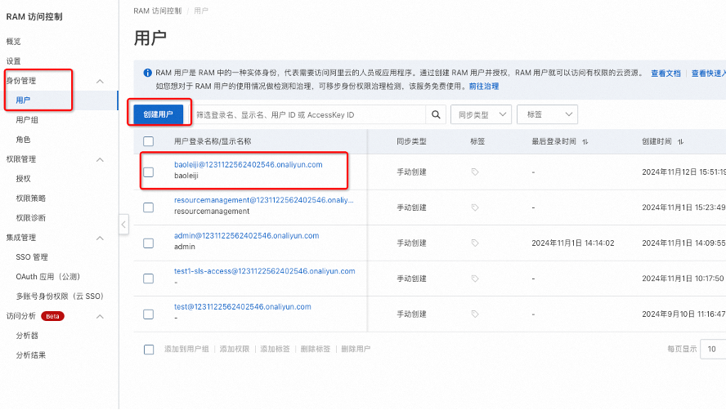The width and height of the screenshot is (726, 410).
Task: Click the tag icon in resourcemanagement row
Action: (474, 207)
